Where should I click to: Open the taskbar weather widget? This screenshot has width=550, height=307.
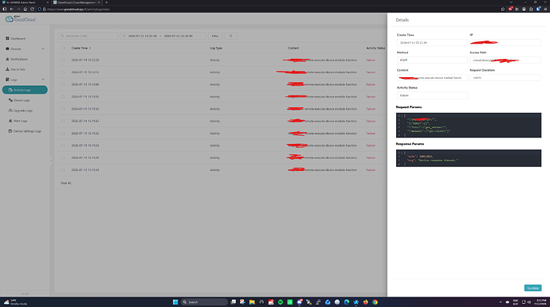15,301
